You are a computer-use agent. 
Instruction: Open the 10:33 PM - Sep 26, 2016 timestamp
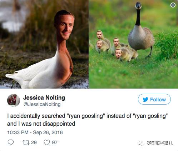coord(35,132)
